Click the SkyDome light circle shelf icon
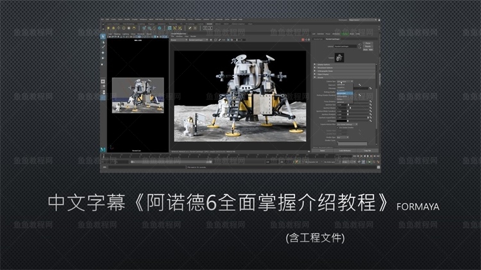 (x=124, y=28)
